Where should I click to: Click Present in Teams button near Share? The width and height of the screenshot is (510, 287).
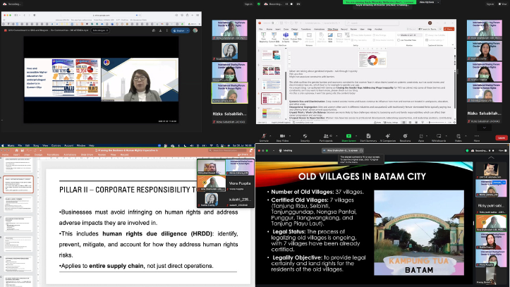pyautogui.click(x=427, y=29)
